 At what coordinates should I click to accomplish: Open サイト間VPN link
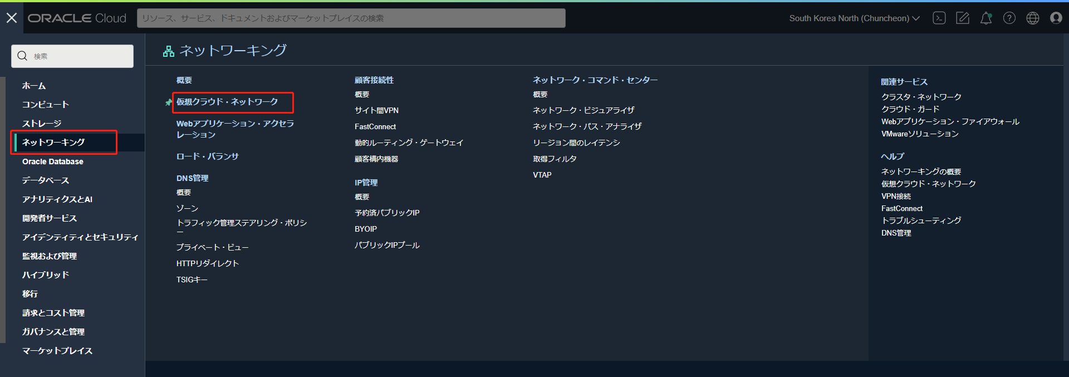pyautogui.click(x=376, y=110)
